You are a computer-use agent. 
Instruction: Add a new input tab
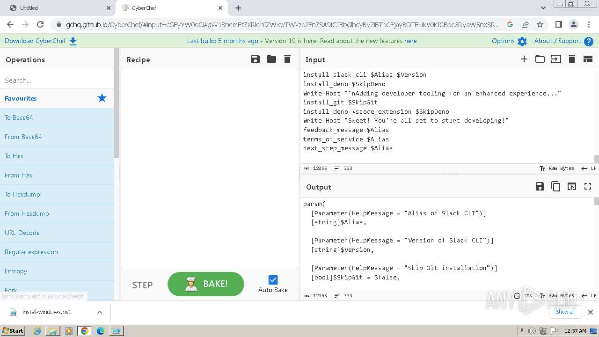pyautogui.click(x=524, y=59)
